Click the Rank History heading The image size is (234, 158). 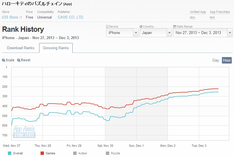tap(23, 29)
